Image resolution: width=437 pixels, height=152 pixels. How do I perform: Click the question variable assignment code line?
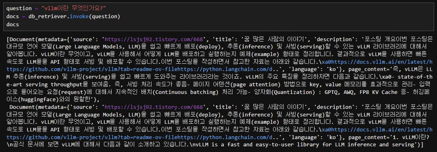tap(56, 8)
